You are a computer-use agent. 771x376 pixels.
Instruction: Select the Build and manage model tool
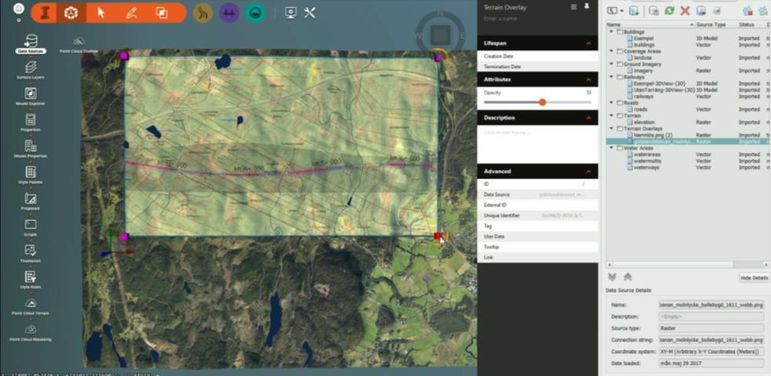[71, 13]
